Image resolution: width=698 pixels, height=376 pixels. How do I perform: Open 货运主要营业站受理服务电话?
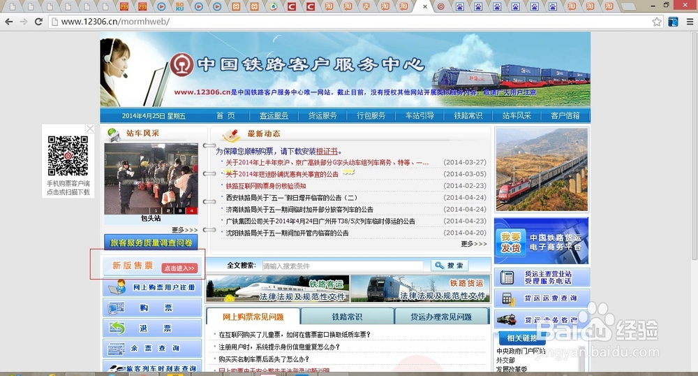click(x=542, y=277)
